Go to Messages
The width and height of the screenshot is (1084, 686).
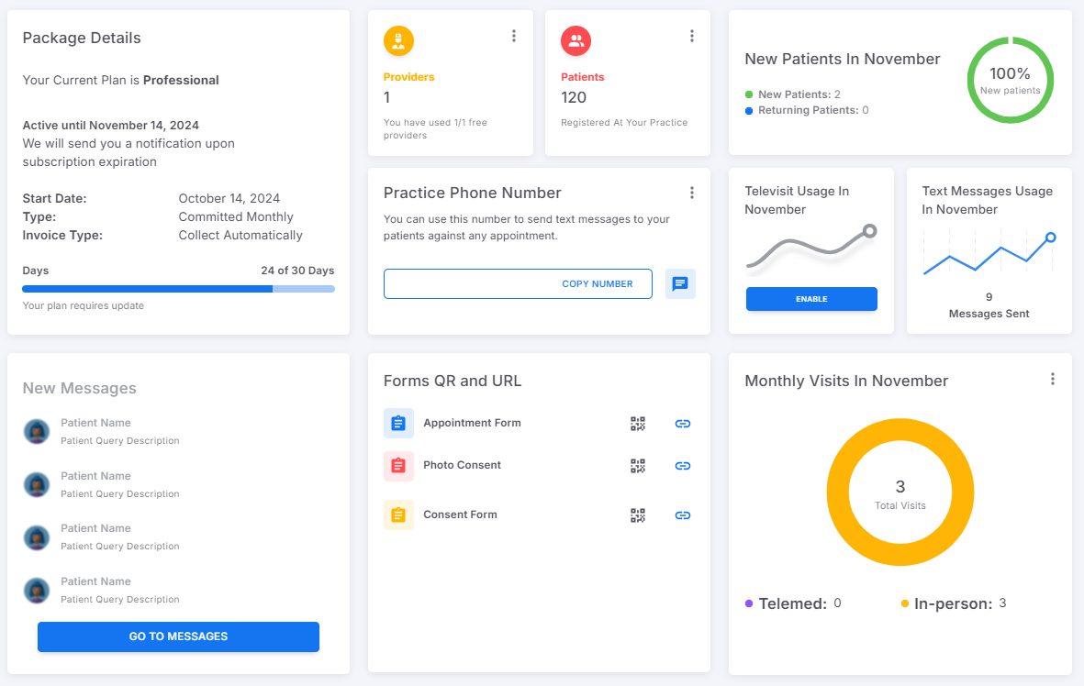(x=178, y=636)
